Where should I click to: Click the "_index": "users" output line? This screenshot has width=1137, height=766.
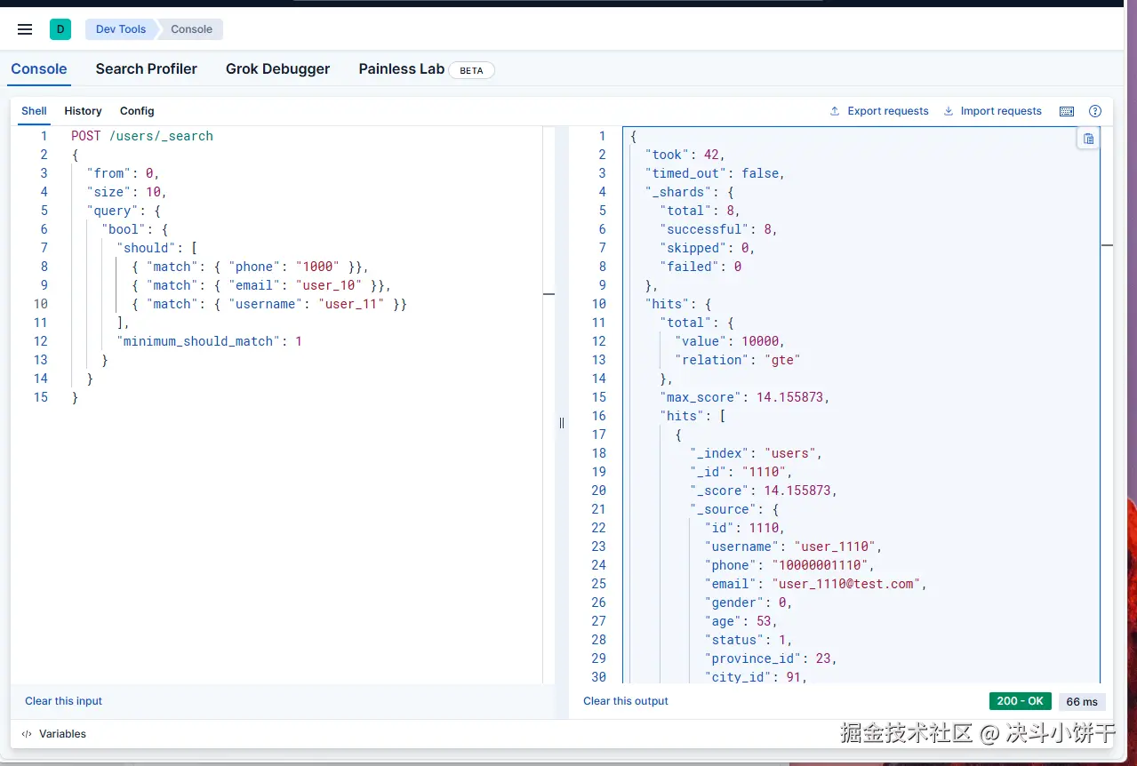click(757, 453)
